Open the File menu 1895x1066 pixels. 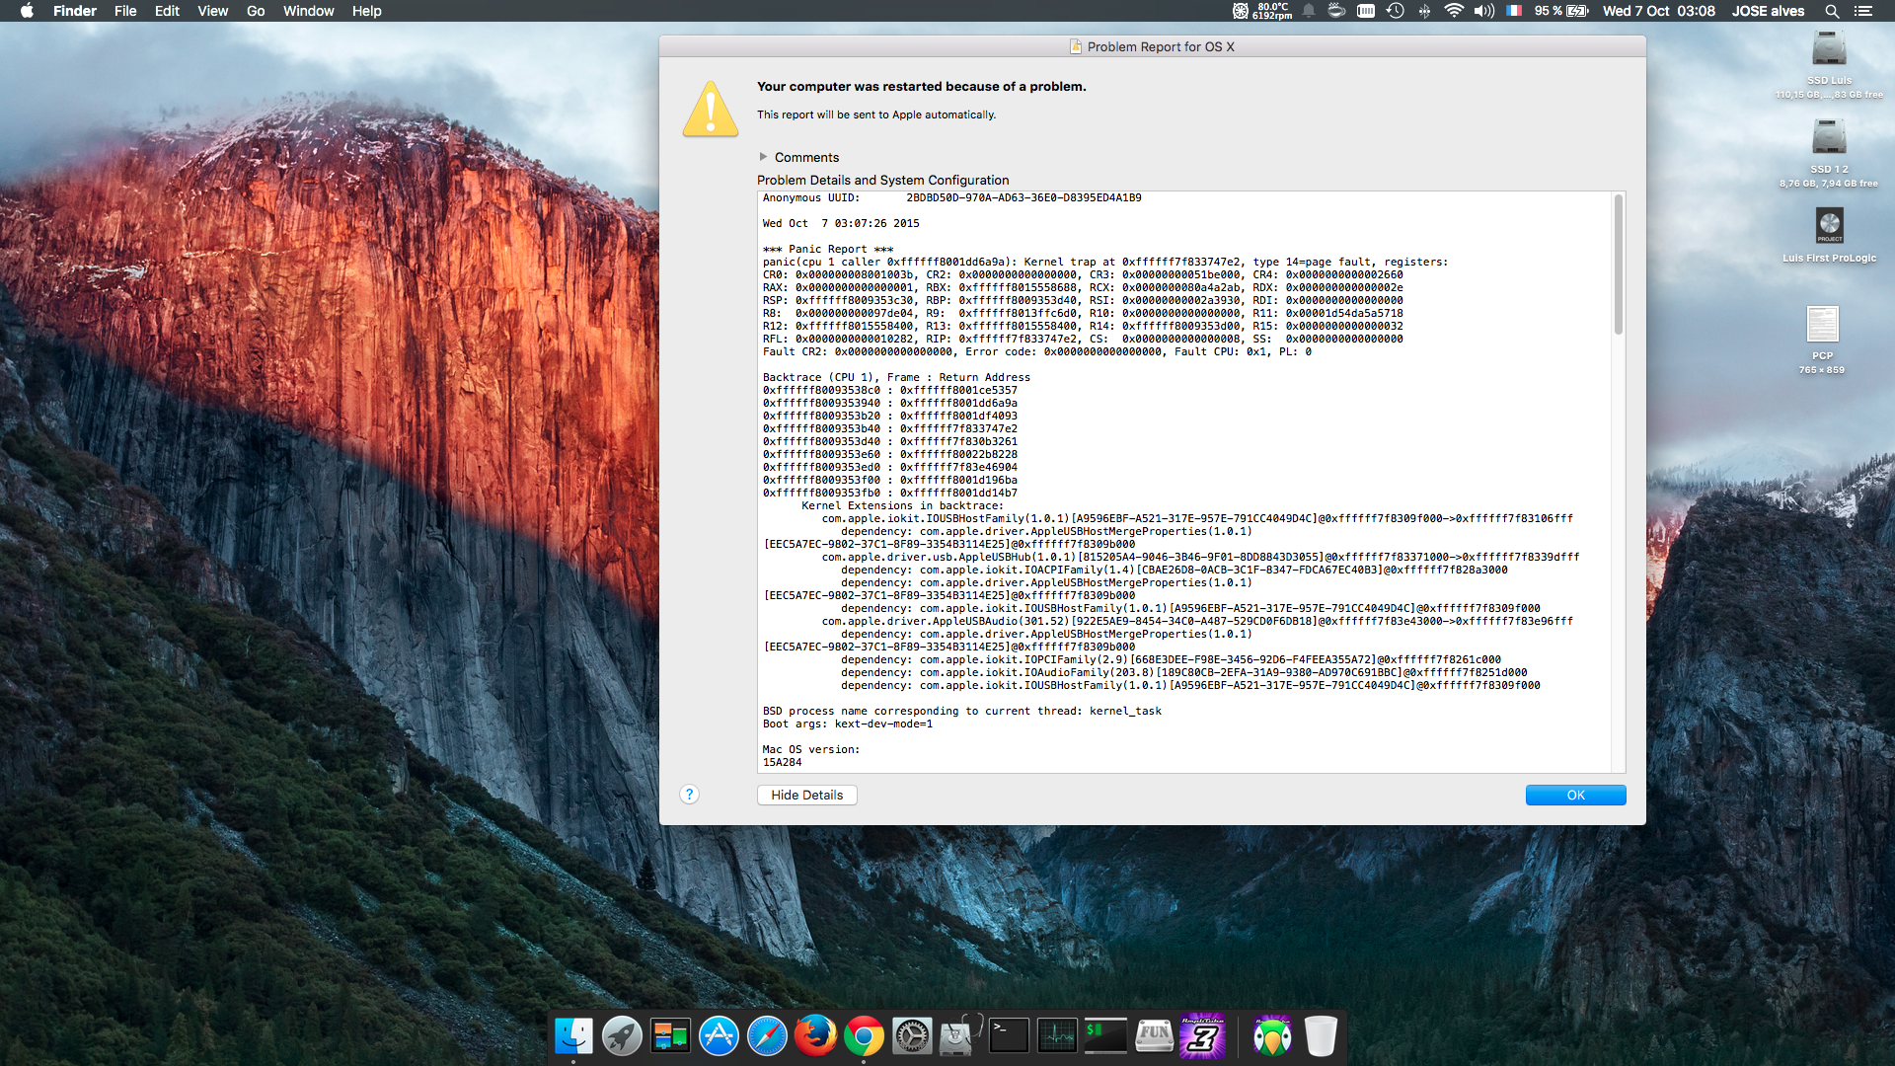(125, 11)
